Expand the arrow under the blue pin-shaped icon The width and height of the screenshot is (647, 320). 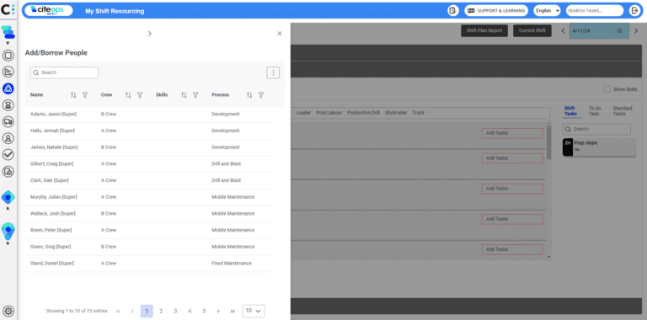8,243
